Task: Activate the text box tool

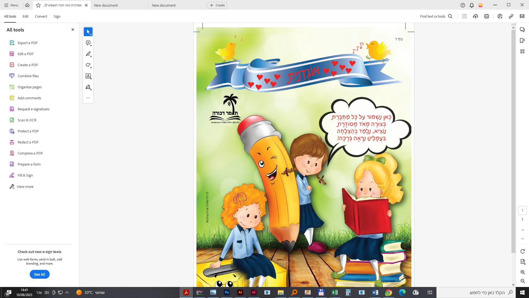Action: pos(88,76)
